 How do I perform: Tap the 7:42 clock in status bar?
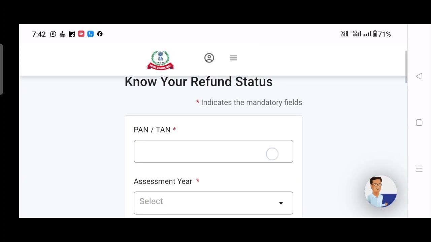pyautogui.click(x=39, y=34)
